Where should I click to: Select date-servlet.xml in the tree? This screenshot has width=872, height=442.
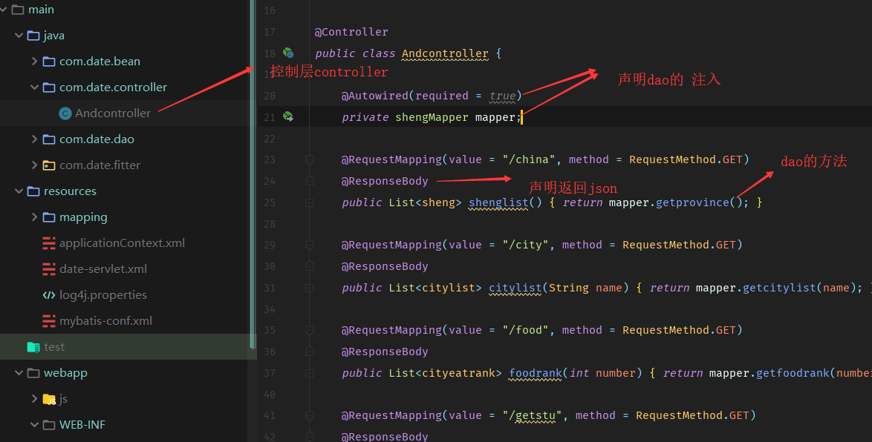[x=103, y=268]
